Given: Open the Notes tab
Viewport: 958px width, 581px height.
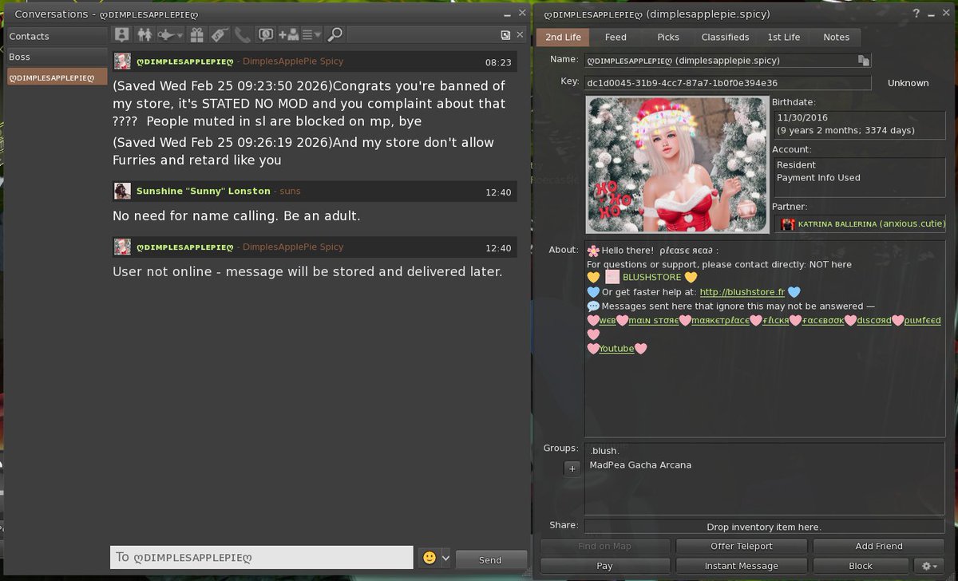Looking at the screenshot, I should (x=836, y=37).
